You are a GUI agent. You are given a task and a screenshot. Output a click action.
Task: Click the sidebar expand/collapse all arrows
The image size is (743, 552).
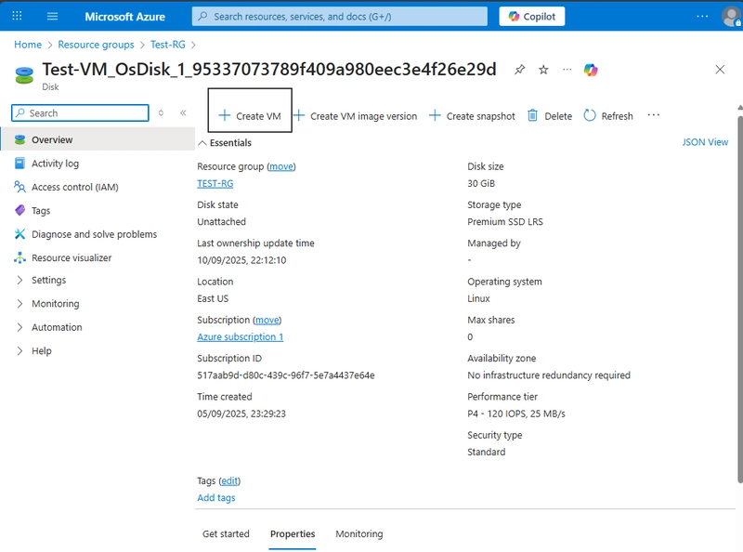click(x=161, y=112)
